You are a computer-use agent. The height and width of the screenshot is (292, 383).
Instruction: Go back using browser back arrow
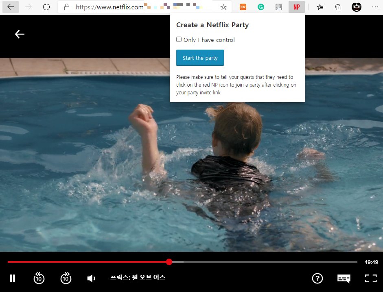click(x=11, y=7)
